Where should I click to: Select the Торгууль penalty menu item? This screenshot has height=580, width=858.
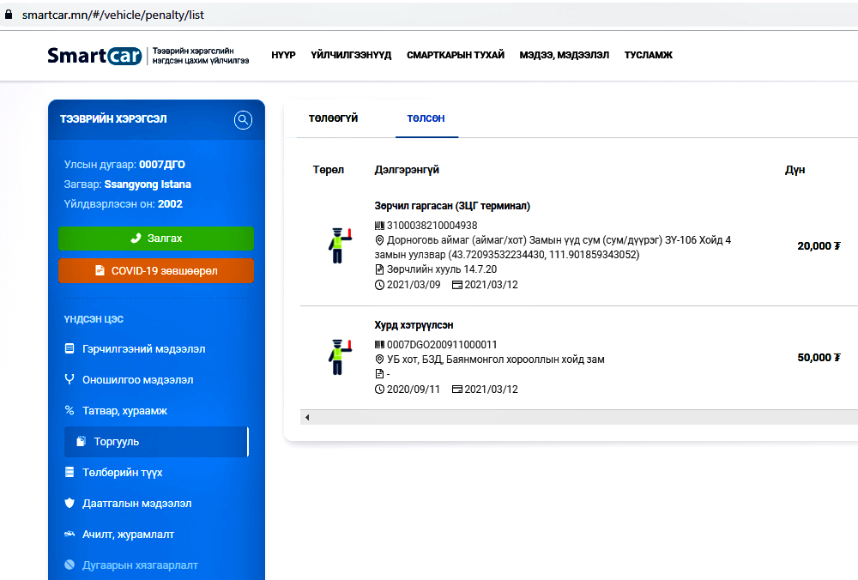tap(116, 442)
